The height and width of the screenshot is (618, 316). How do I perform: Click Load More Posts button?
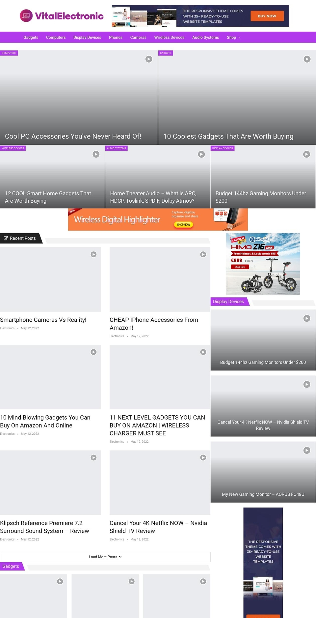[x=105, y=557]
